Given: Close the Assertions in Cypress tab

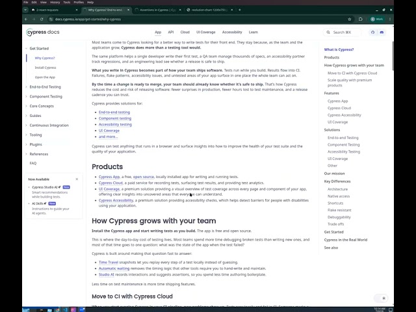Looking at the screenshot, I should coord(180,10).
